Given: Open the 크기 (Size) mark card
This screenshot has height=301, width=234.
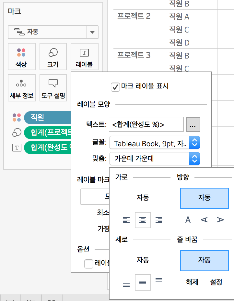Looking at the screenshot, I should (x=53, y=57).
